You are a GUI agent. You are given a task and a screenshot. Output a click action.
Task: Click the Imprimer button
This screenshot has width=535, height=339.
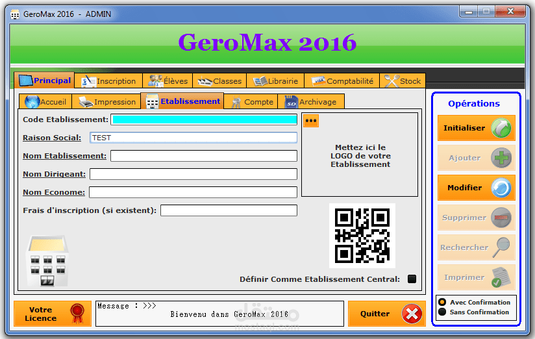point(477,277)
